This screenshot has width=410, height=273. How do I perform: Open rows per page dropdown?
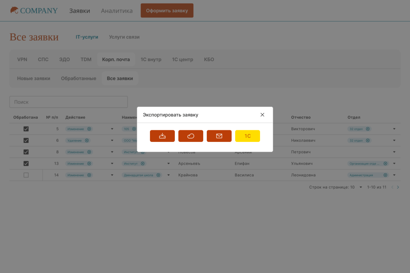[361, 187]
